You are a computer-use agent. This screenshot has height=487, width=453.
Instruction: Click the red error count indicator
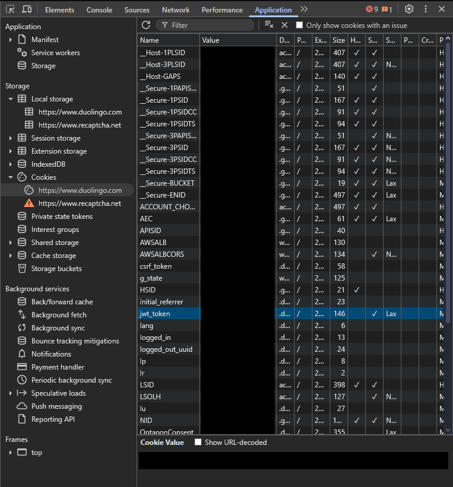[x=372, y=9]
